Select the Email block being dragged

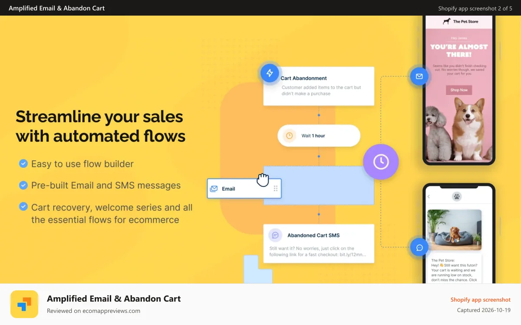pos(244,188)
